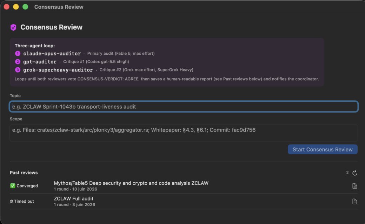Click the claude-opus-auditor agent name
Image resolution: width=365 pixels, height=224 pixels.
click(52, 54)
